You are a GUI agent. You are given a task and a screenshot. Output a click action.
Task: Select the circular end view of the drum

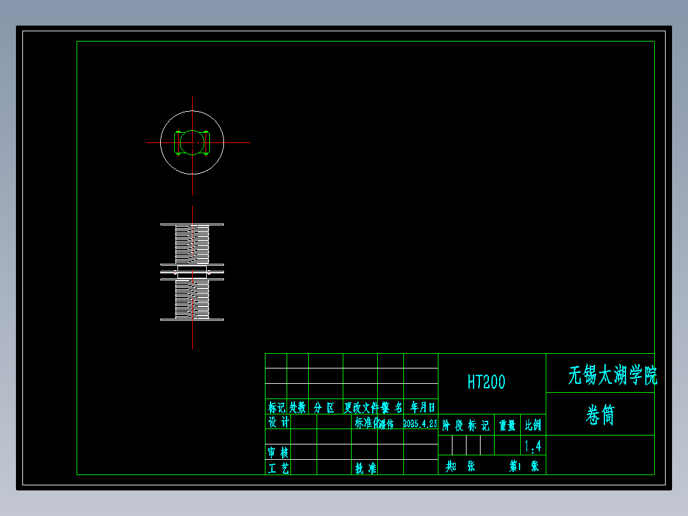191,142
